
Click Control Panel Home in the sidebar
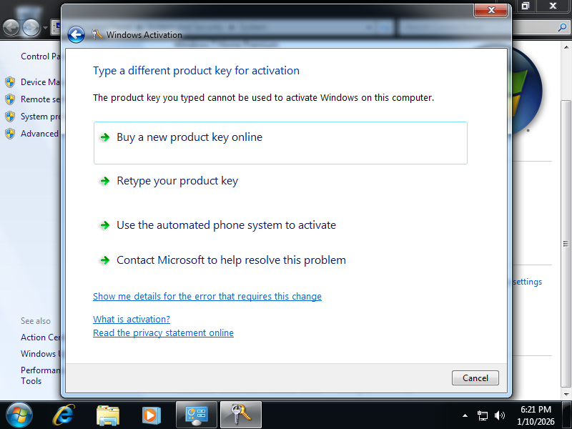40,56
